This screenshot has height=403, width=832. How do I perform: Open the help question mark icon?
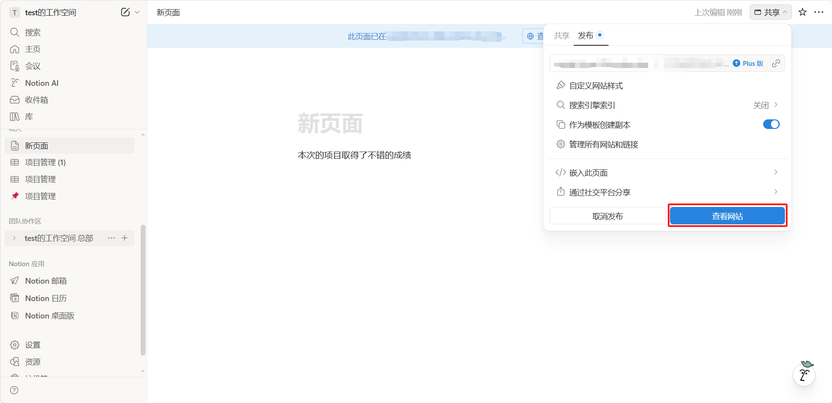point(14,390)
